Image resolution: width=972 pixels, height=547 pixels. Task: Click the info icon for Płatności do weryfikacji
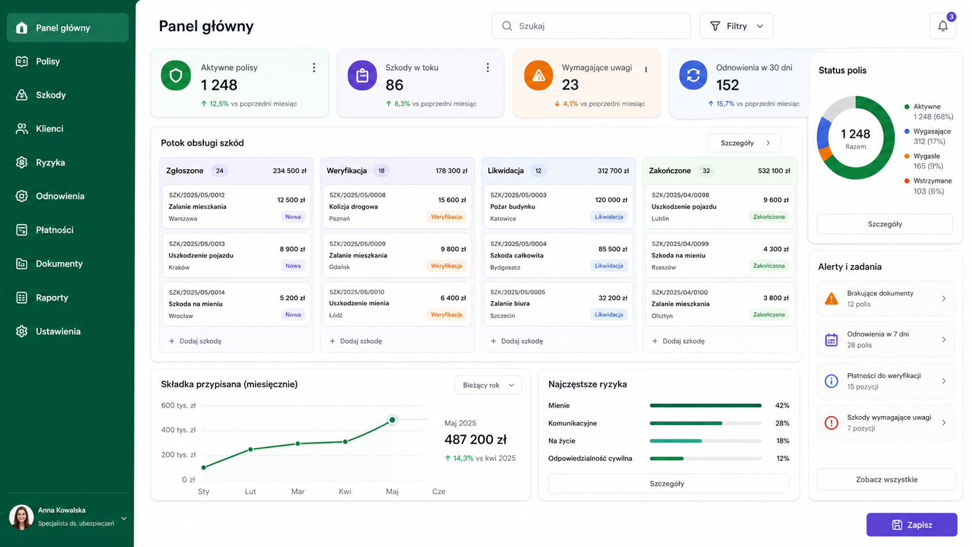[831, 381]
